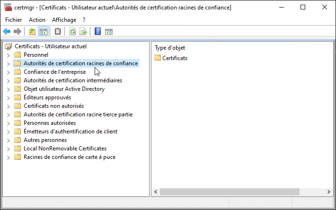Toggle the Show/Hide console tree icon
This screenshot has width=336, height=210.
(43, 32)
